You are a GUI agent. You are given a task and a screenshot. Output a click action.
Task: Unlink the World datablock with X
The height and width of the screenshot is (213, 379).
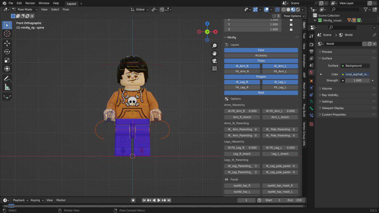[374, 44]
